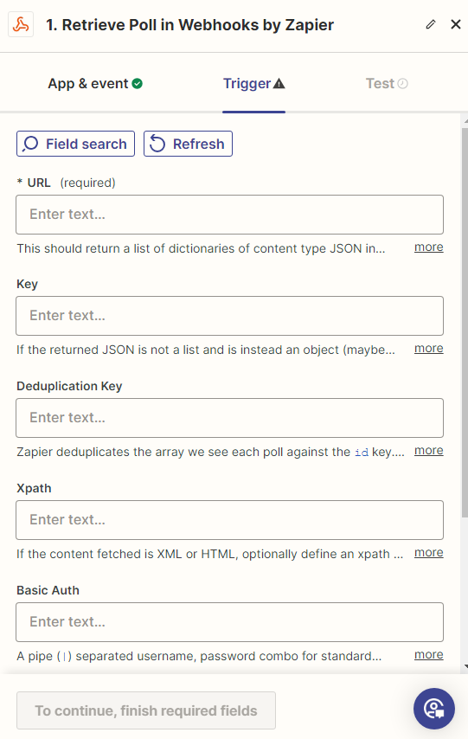The image size is (468, 739).
Task: Open Field search
Action: click(x=75, y=144)
